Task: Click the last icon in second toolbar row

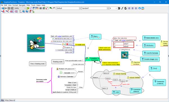Action: click(x=33, y=12)
